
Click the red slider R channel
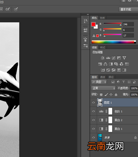coord(112,24)
